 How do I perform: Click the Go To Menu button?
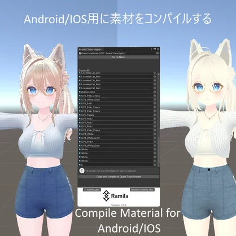coord(119,57)
